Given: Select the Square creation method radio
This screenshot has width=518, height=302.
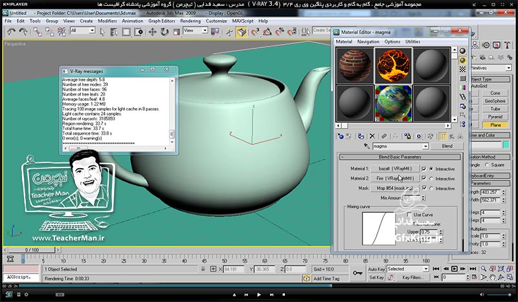Looking at the screenshot, I should [487, 164].
